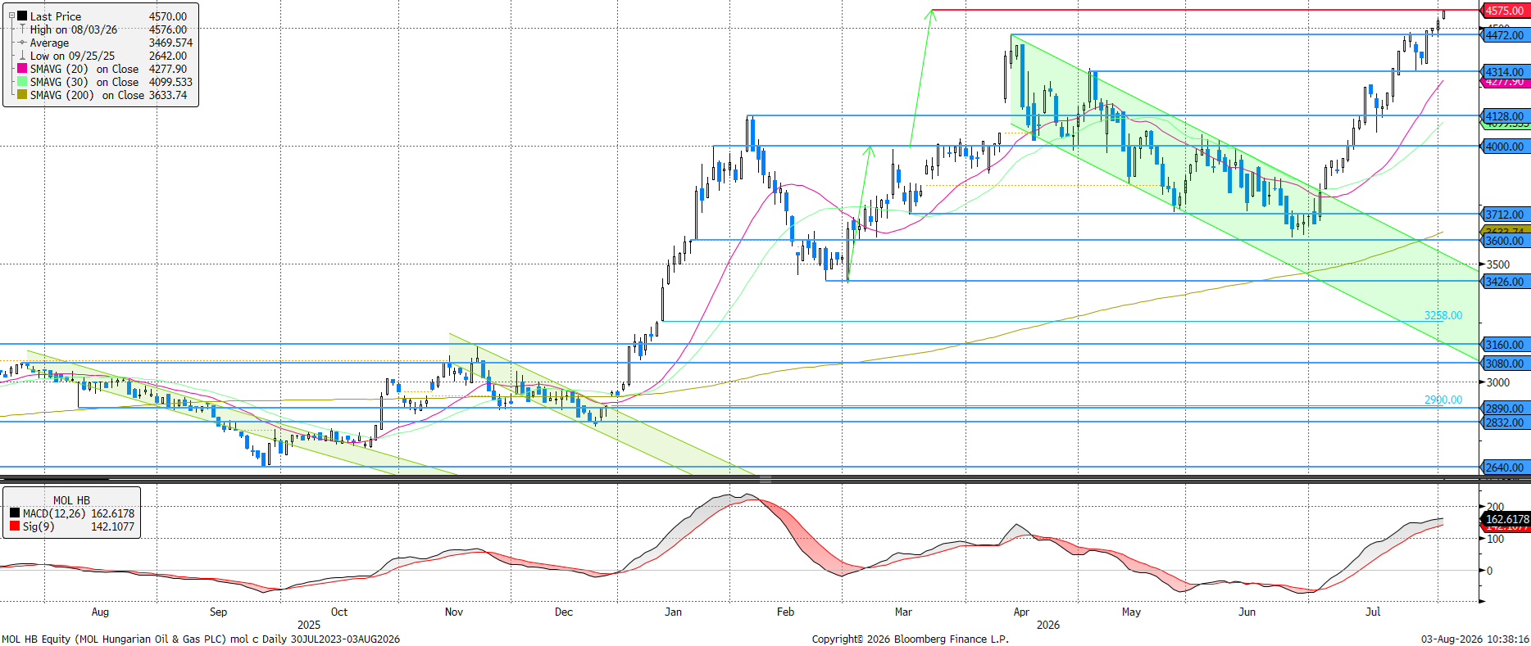The height and width of the screenshot is (646, 1531).
Task: Click the 3080.00 price level label
Action: (x=1505, y=364)
